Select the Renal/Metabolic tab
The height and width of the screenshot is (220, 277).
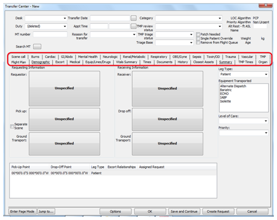134,57
